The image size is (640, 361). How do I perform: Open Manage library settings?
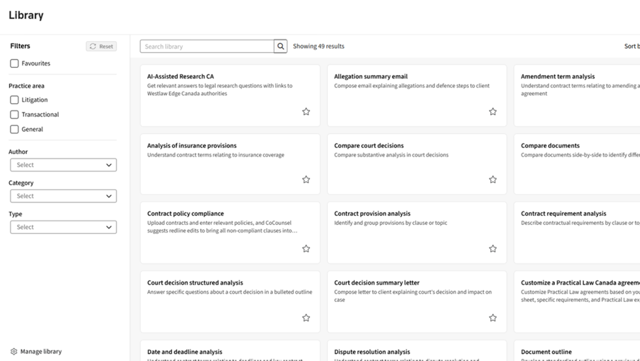36,351
